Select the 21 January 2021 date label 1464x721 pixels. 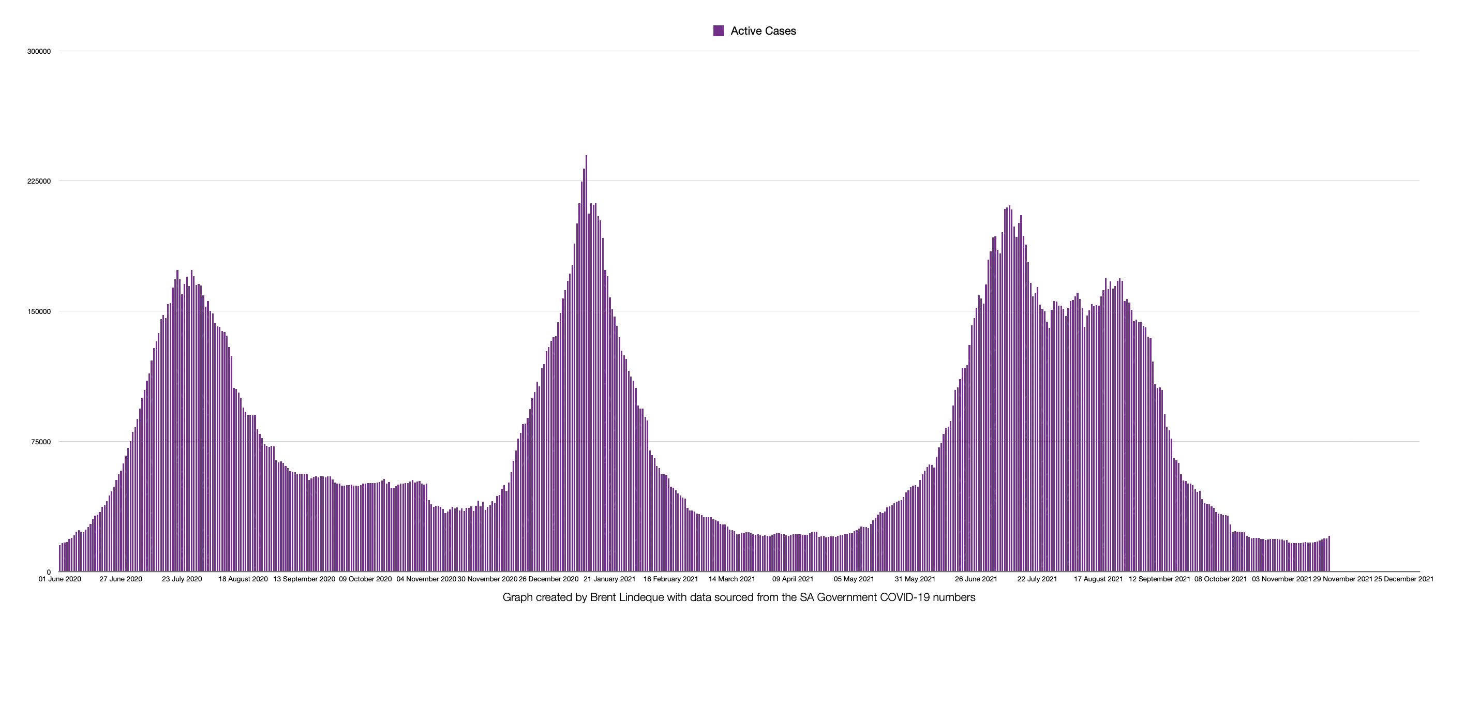pos(609,579)
